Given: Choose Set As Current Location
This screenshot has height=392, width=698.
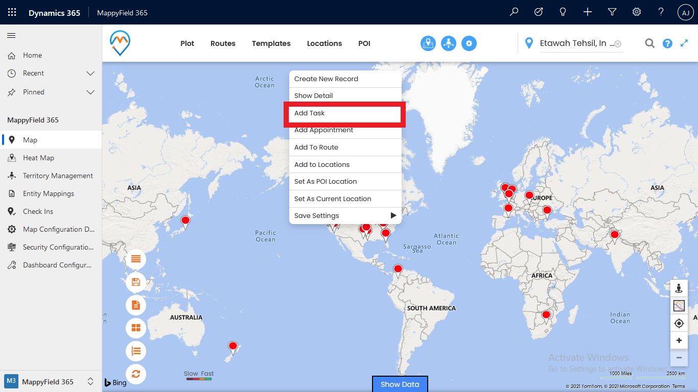Looking at the screenshot, I should tap(345, 199).
